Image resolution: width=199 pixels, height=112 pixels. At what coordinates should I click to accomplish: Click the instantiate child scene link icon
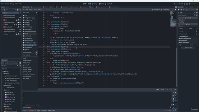pyautogui.click(x=4, y=10)
